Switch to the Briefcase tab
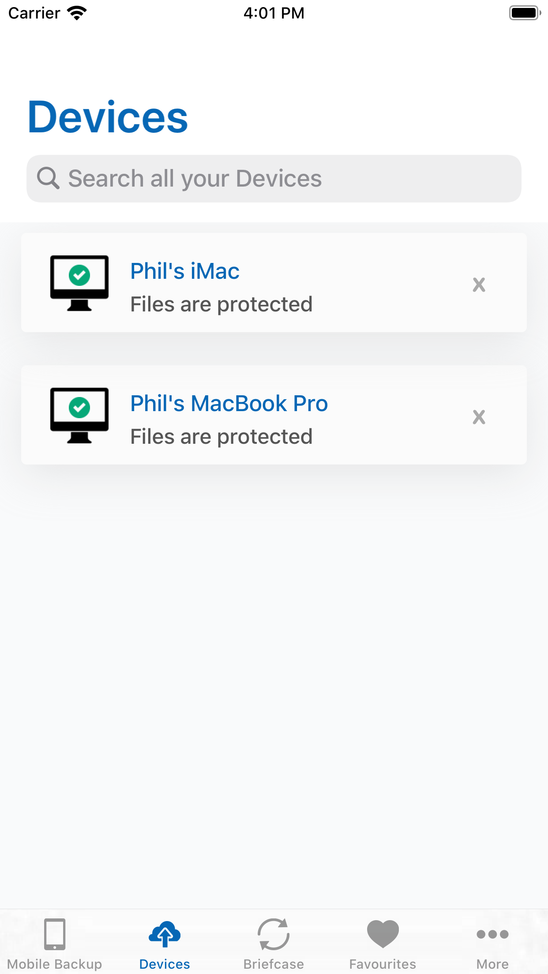Screen dimensions: 548x974 click(x=274, y=944)
